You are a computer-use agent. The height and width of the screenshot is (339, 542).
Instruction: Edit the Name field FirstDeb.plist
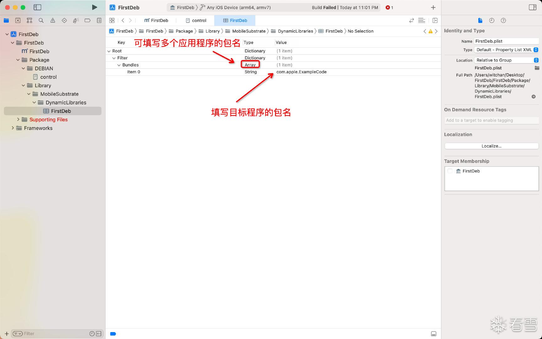point(507,41)
